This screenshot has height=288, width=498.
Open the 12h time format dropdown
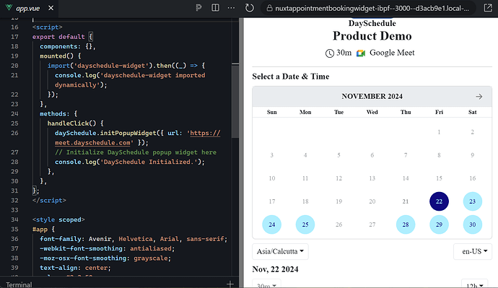click(474, 284)
